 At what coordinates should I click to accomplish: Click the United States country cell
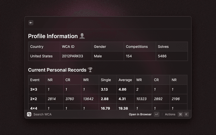tap(41, 56)
